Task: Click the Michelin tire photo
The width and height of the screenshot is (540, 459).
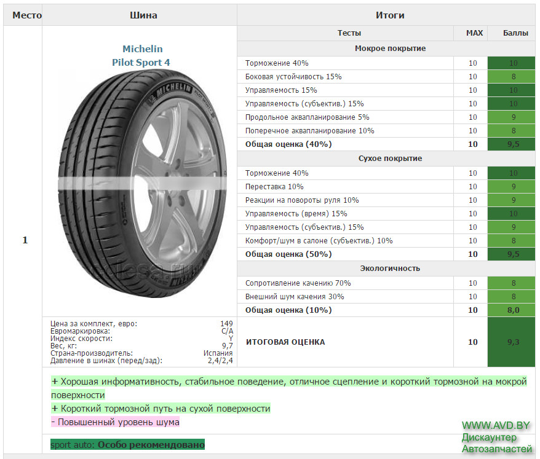Action: point(142,183)
